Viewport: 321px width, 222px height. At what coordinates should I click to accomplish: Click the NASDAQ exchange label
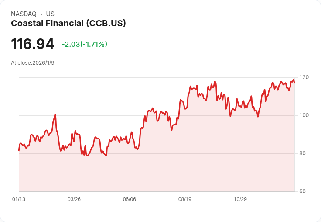click(24, 14)
